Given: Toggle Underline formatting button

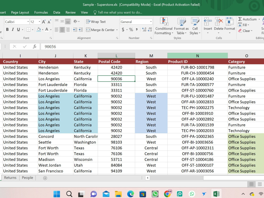Looking at the screenshot, I should (18, 30).
